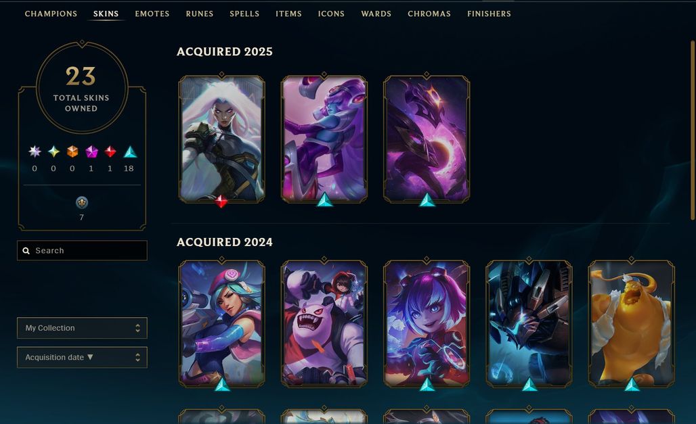Open the Finishers tab
696x424 pixels.
pyautogui.click(x=489, y=14)
